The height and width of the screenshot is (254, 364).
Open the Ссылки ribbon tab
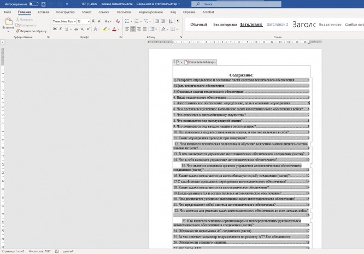click(104, 12)
